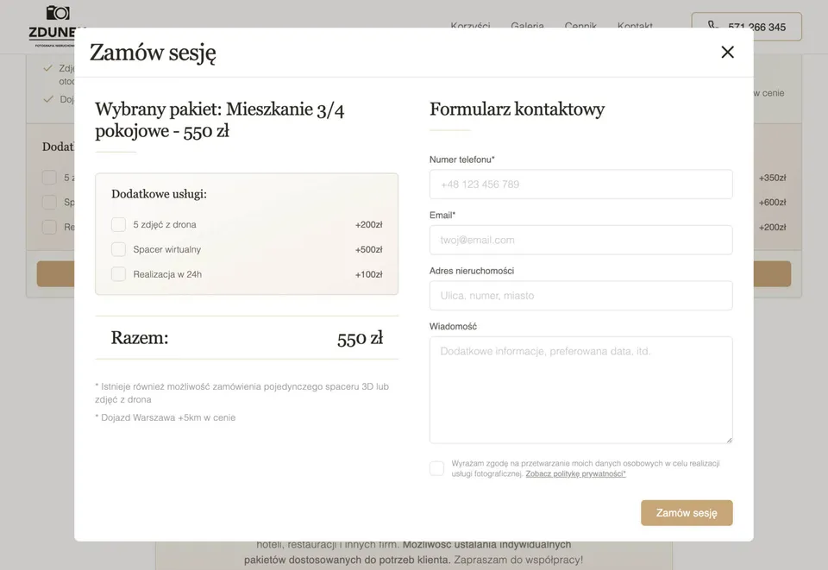Go to the Galeria nav link
828x570 pixels.
527,26
